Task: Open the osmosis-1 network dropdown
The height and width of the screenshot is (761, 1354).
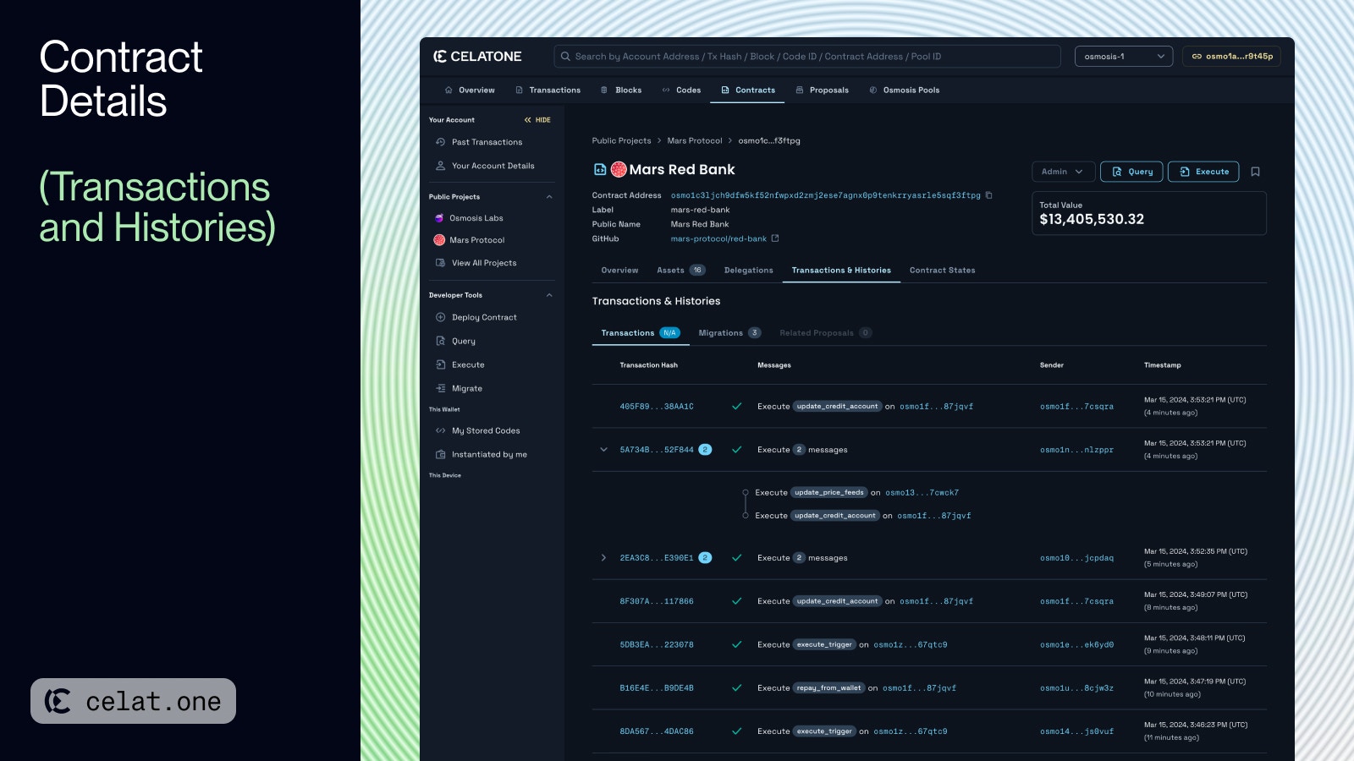Action: click(x=1123, y=57)
